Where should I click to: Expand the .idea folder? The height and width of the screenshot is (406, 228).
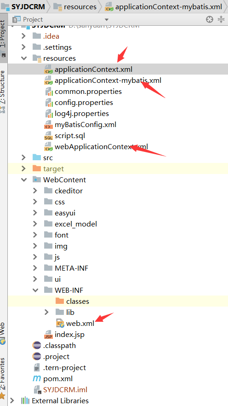(24, 36)
